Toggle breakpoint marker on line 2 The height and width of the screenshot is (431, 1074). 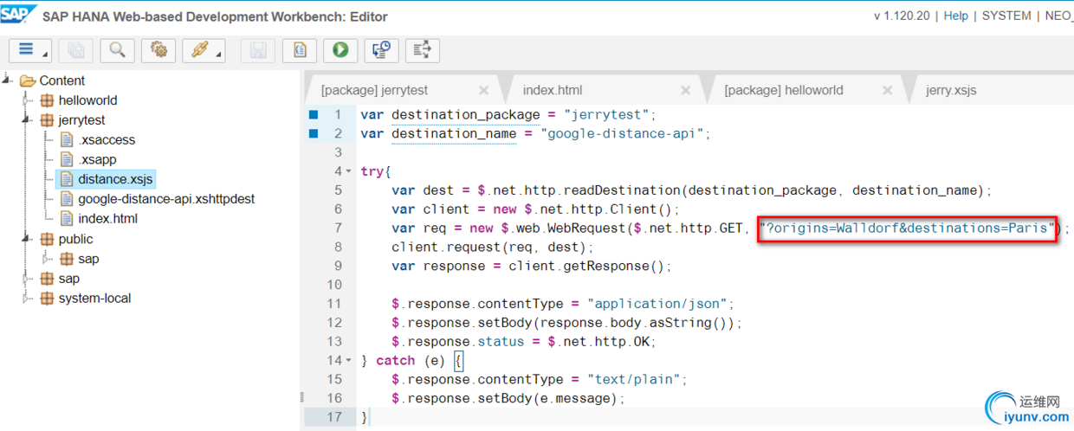click(x=314, y=133)
